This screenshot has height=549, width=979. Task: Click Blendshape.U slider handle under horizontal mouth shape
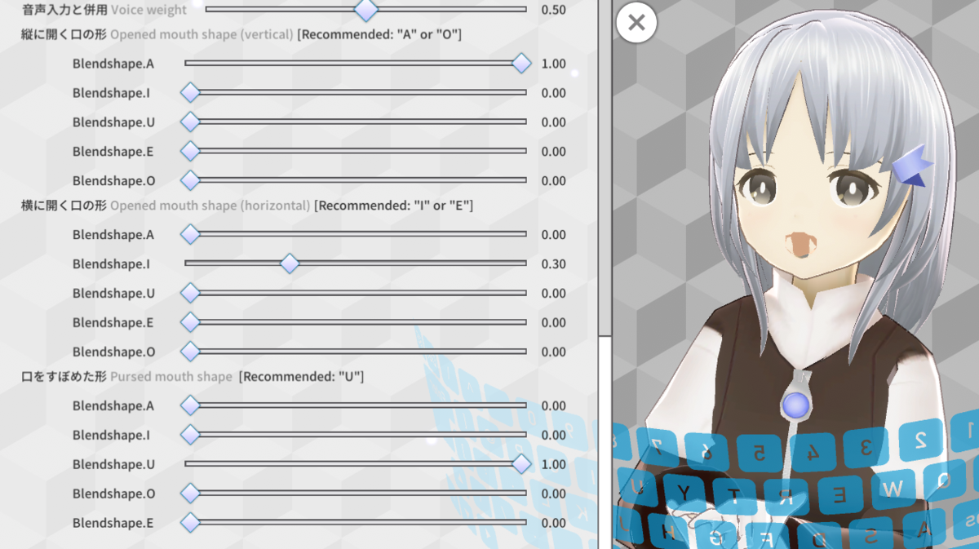[x=190, y=294]
